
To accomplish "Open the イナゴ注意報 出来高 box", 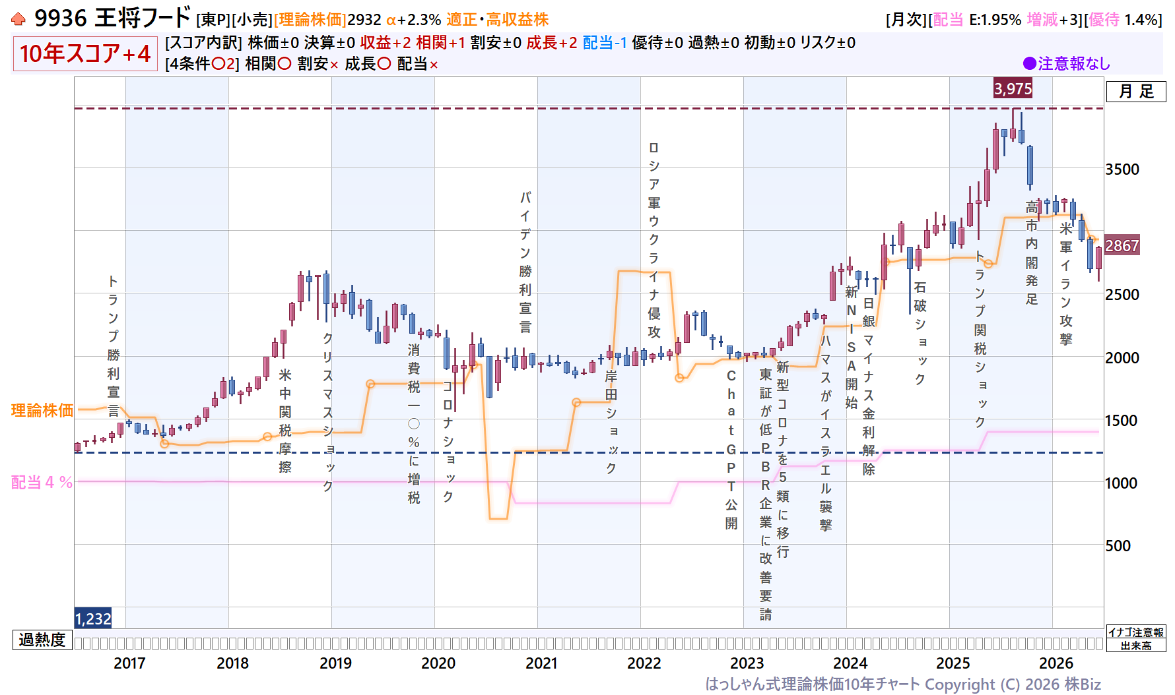I will (1136, 639).
